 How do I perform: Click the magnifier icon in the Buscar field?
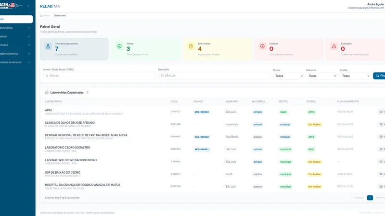tap(47, 76)
